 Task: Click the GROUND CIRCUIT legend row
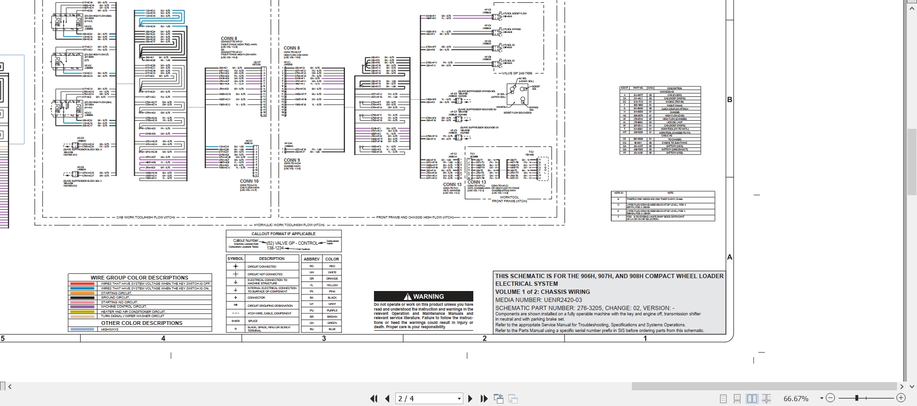(140, 297)
